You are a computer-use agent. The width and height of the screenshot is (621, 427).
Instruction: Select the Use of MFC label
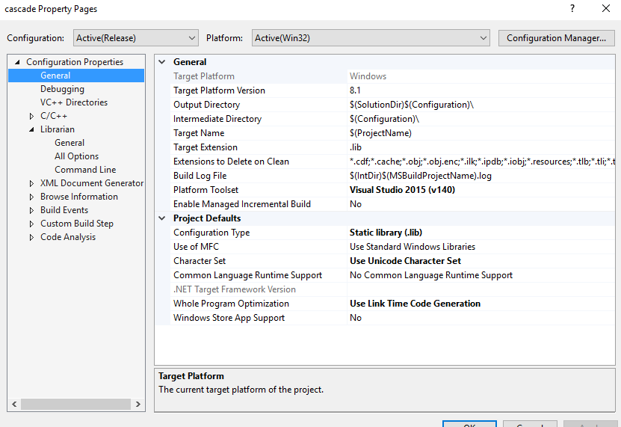(196, 247)
